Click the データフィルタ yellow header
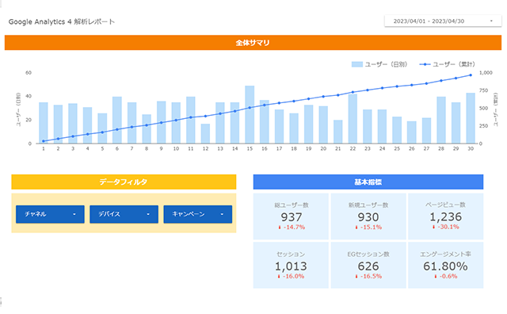This screenshot has height=314, width=507. point(124,182)
